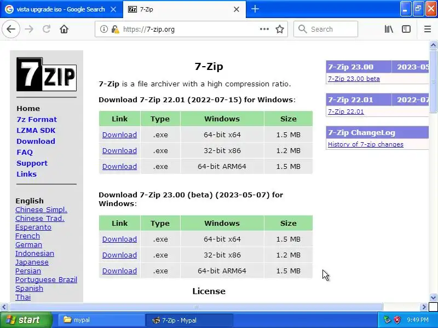
Task: Click the horizontal scrollbar thumb
Action: point(195,307)
